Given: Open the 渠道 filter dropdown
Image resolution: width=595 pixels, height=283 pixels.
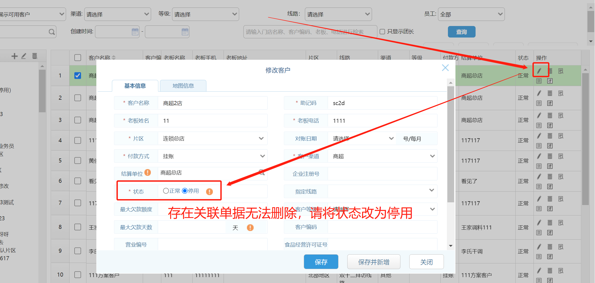Looking at the screenshot, I should click(x=118, y=14).
